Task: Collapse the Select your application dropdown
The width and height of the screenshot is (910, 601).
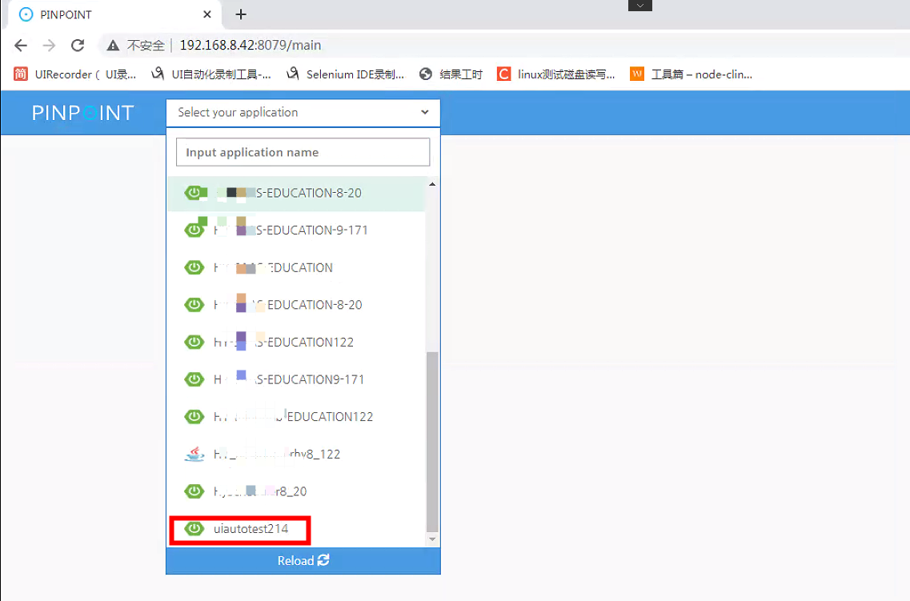Action: pyautogui.click(x=303, y=113)
